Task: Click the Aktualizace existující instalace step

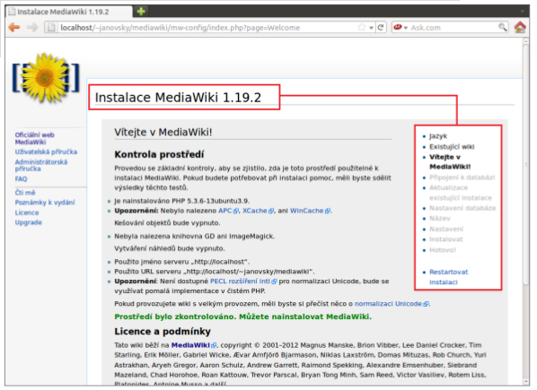Action: point(461,193)
